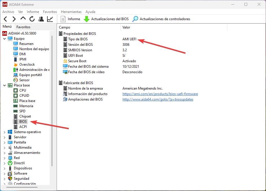The height and width of the screenshot is (191, 266).
Task: Expand the Sistema operativo node
Action: (5, 132)
